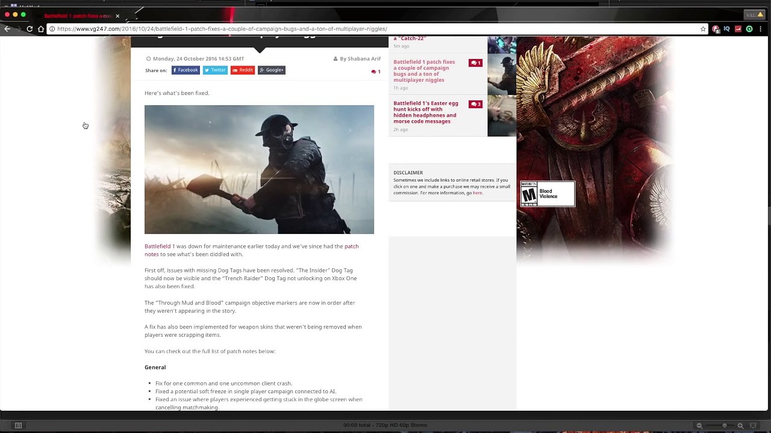Zoom out timeline with minus magnifier icon
This screenshot has width=771, height=433.
[x=699, y=426]
